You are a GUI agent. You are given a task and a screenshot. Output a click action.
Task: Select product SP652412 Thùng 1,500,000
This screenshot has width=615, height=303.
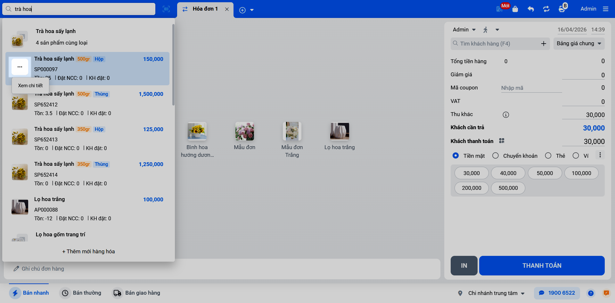pos(87,104)
